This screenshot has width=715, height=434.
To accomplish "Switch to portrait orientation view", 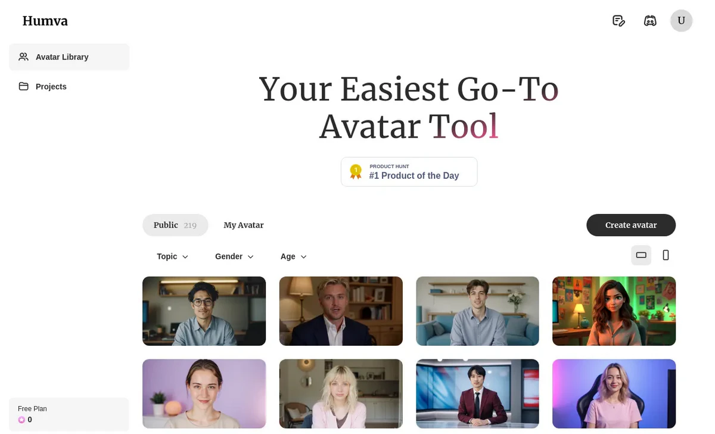I will (x=666, y=255).
